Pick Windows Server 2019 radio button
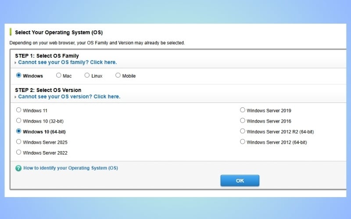 tap(242, 110)
